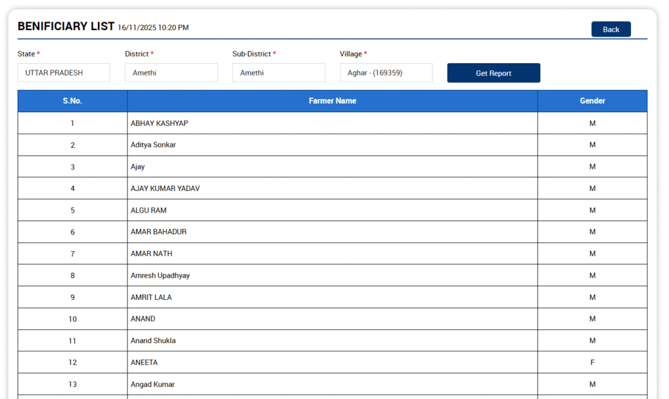The image size is (669, 399).
Task: Click the S.No. column header
Action: (73, 101)
